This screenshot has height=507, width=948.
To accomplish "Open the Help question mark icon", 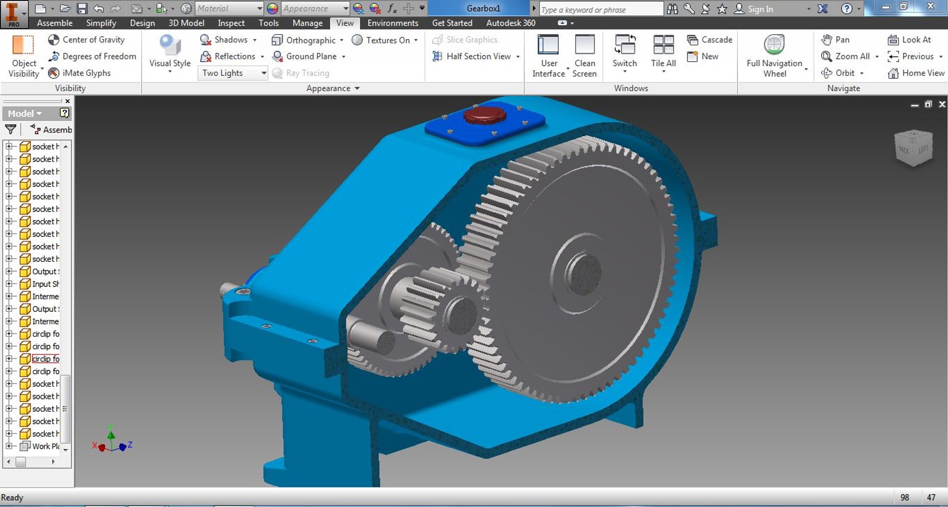I will point(846,8).
